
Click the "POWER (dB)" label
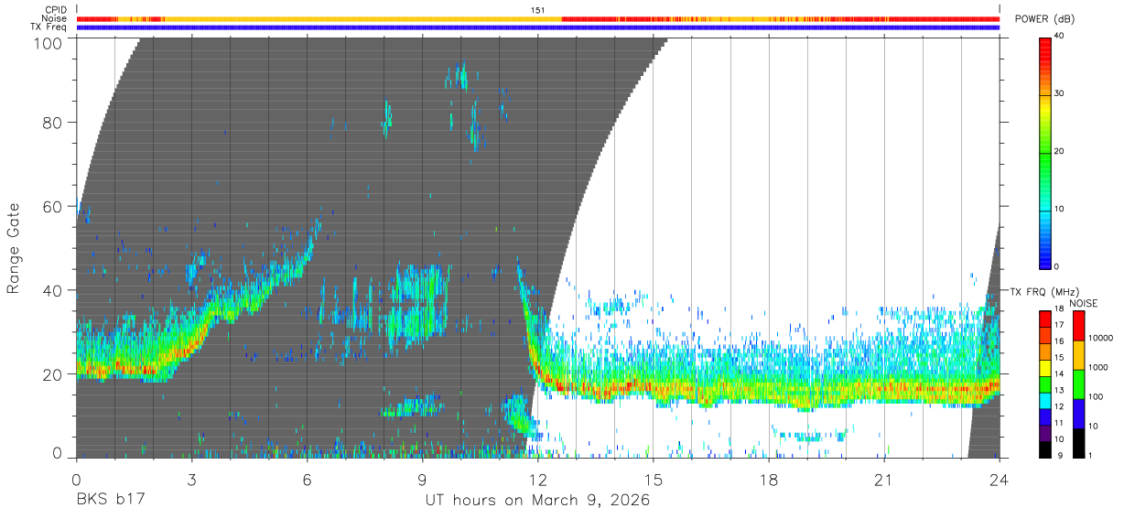pos(1044,18)
